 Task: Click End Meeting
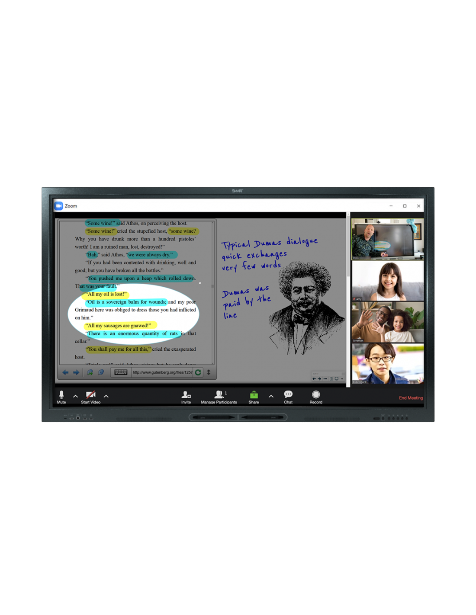point(411,398)
